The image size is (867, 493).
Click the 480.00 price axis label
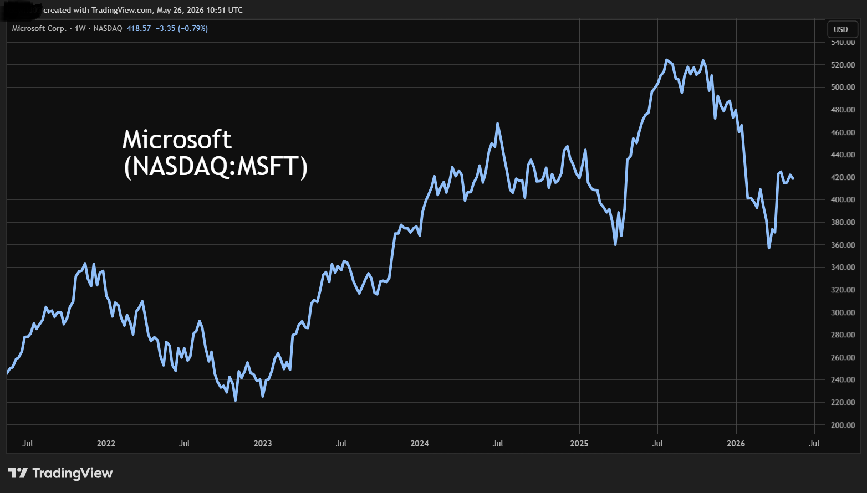(843, 110)
